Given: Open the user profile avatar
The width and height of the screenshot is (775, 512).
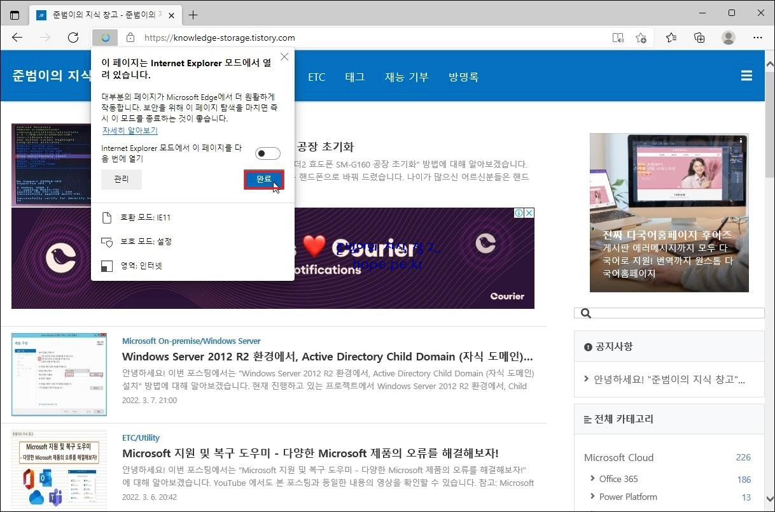Looking at the screenshot, I should click(x=729, y=38).
